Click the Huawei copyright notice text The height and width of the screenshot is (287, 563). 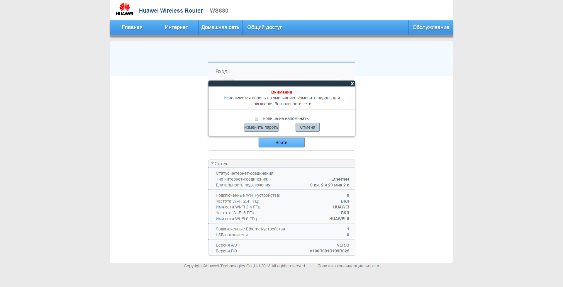click(x=245, y=266)
